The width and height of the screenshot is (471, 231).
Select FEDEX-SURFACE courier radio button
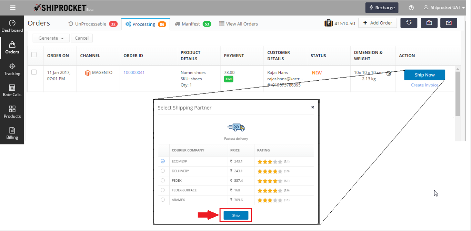pos(163,190)
